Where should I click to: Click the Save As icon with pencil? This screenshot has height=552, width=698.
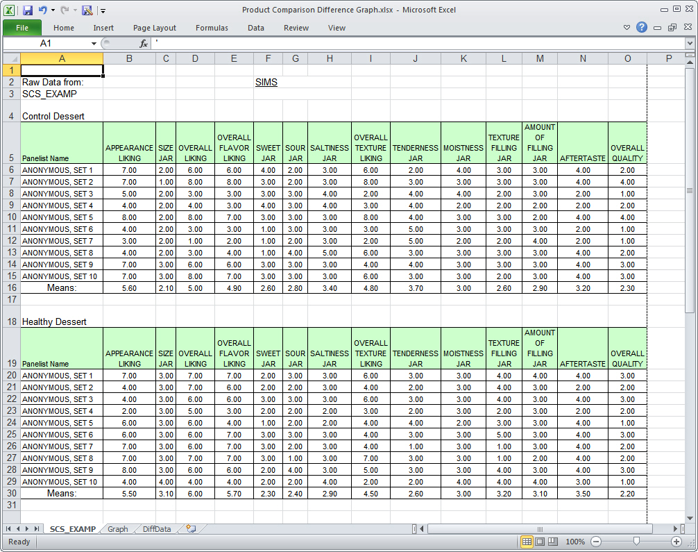point(87,10)
